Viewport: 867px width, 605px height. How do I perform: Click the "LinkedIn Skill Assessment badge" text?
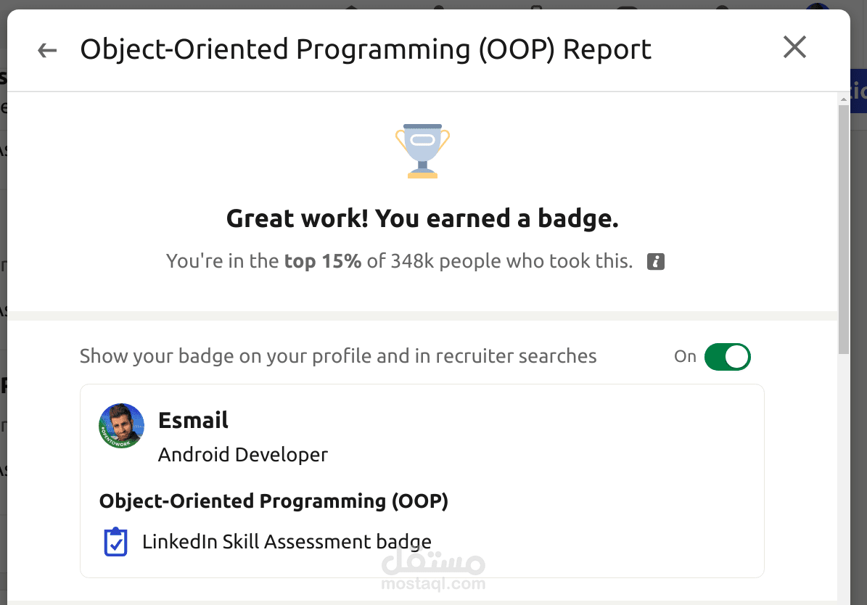(287, 541)
